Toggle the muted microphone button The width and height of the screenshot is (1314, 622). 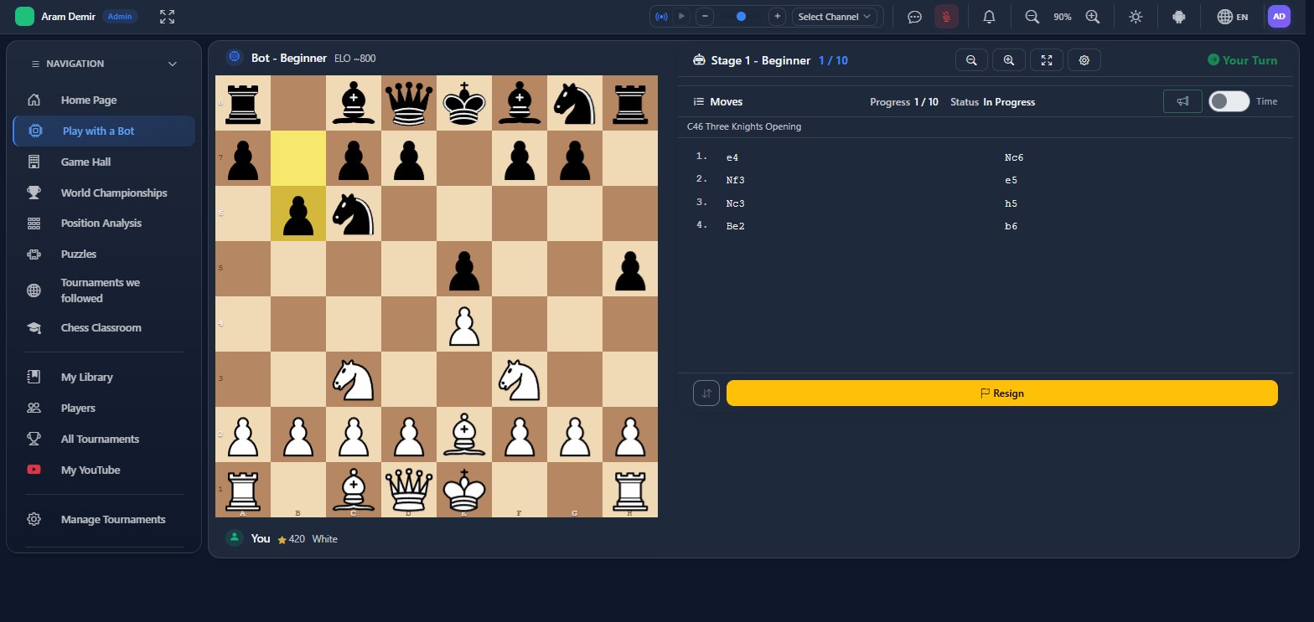point(947,17)
